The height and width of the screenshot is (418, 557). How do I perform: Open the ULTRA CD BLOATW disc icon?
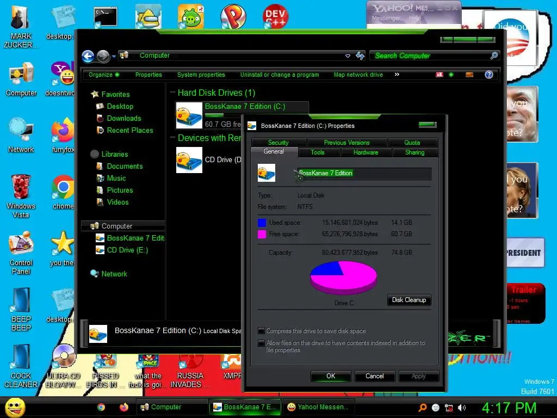63,366
